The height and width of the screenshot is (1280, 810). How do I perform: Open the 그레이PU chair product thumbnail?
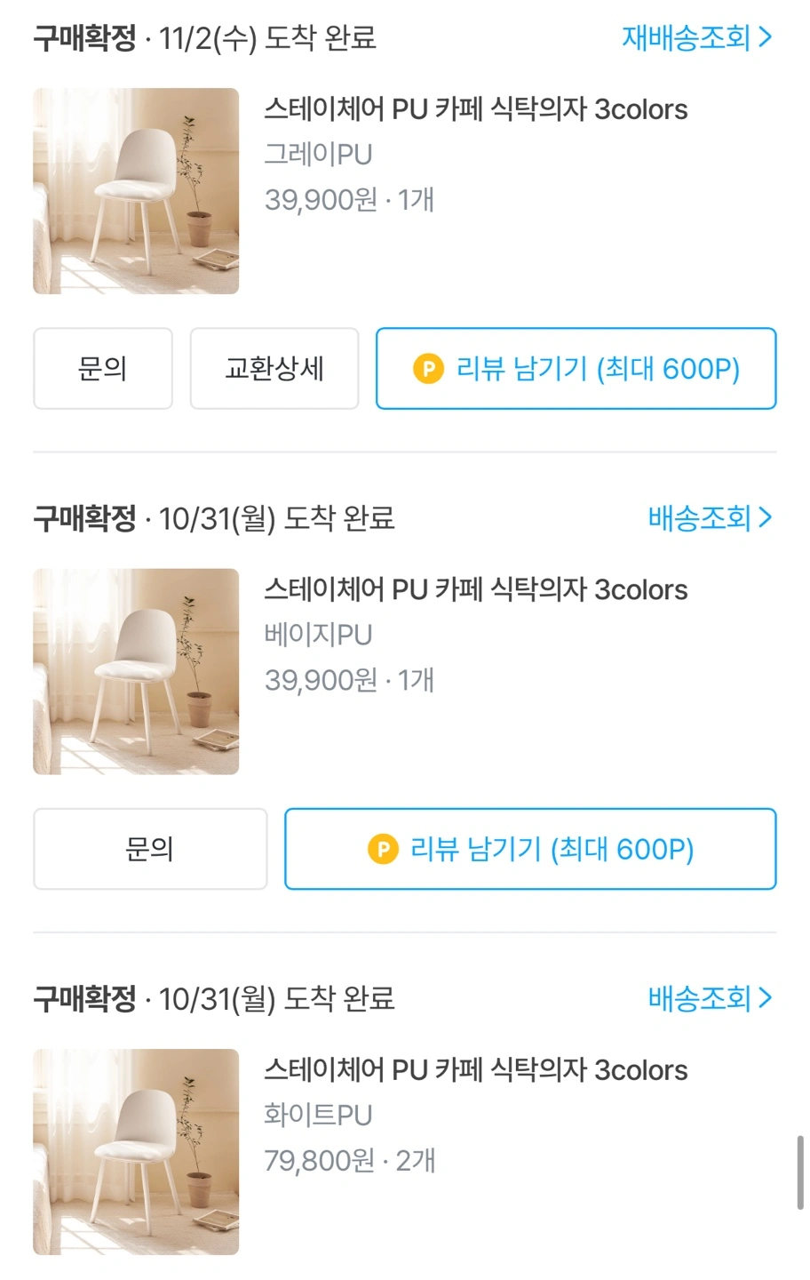click(136, 191)
